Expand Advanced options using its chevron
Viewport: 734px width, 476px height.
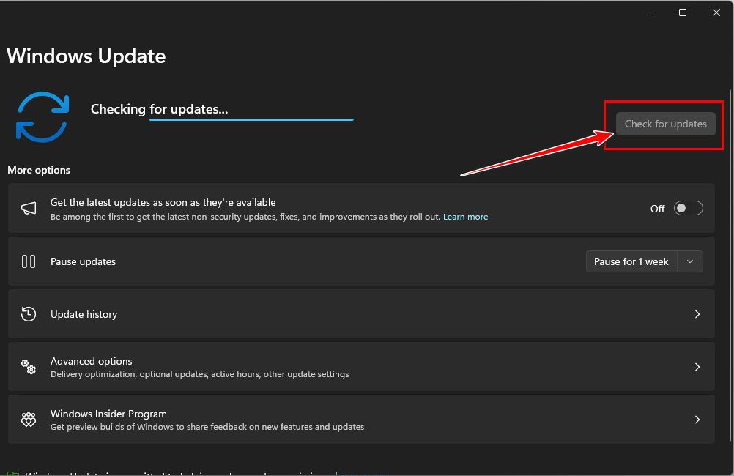coord(697,367)
